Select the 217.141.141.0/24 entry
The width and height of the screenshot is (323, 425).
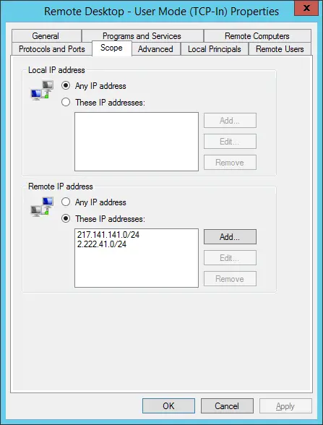108,235
